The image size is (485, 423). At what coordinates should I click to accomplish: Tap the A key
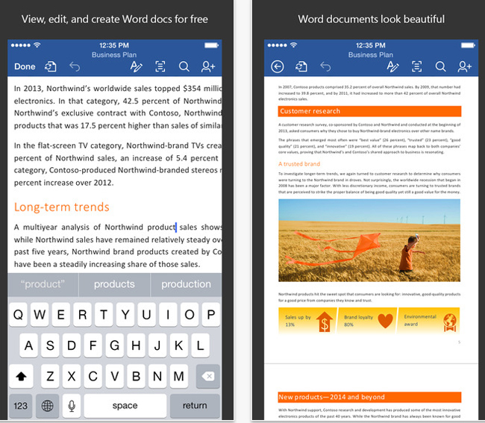[29, 345]
